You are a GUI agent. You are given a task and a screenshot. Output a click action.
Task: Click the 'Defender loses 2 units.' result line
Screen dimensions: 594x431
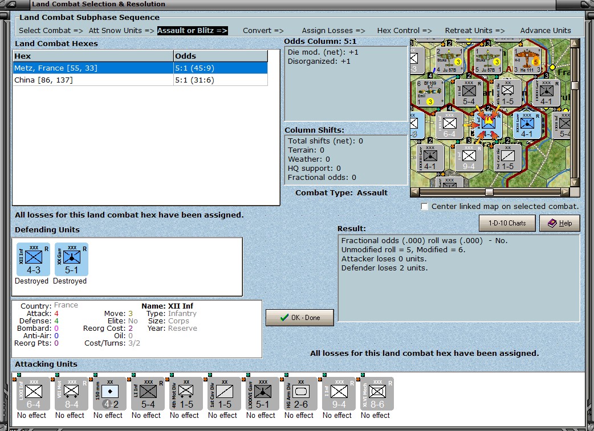click(x=385, y=268)
